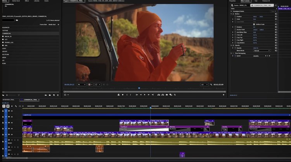Screen dimensions: 291x162
Task: Open the captions display dropdown in monitor
Action: tap(98, 84)
